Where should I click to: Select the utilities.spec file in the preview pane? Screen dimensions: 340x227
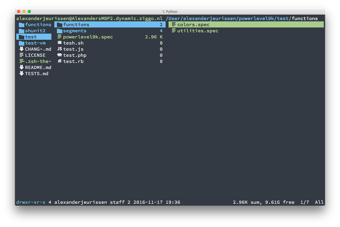tap(197, 31)
